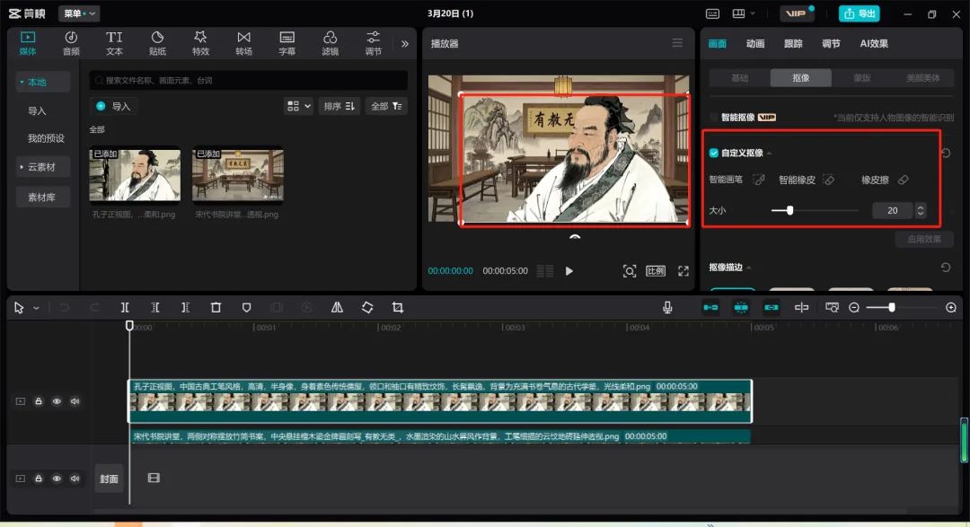Screen dimensions: 970x527
Task: Click the rotate icon in timeline toolbar
Action: [367, 307]
